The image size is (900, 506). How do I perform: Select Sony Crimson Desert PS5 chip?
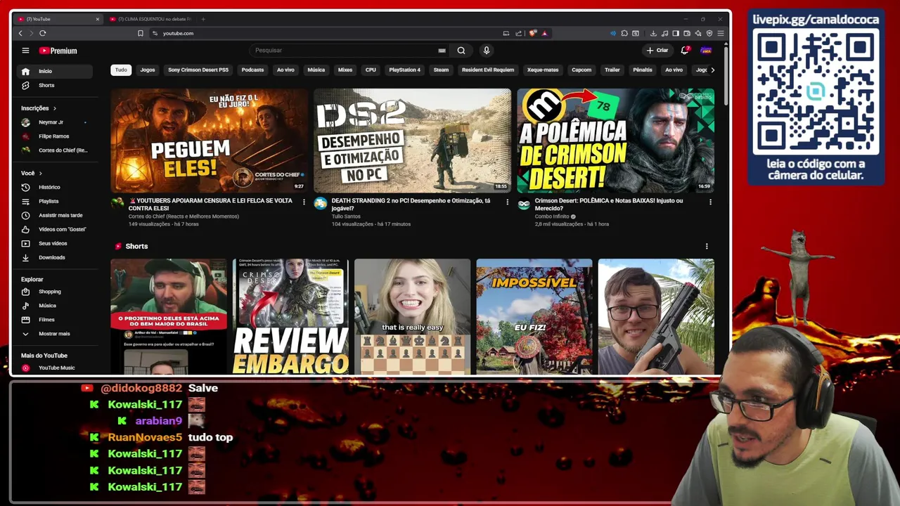point(198,70)
